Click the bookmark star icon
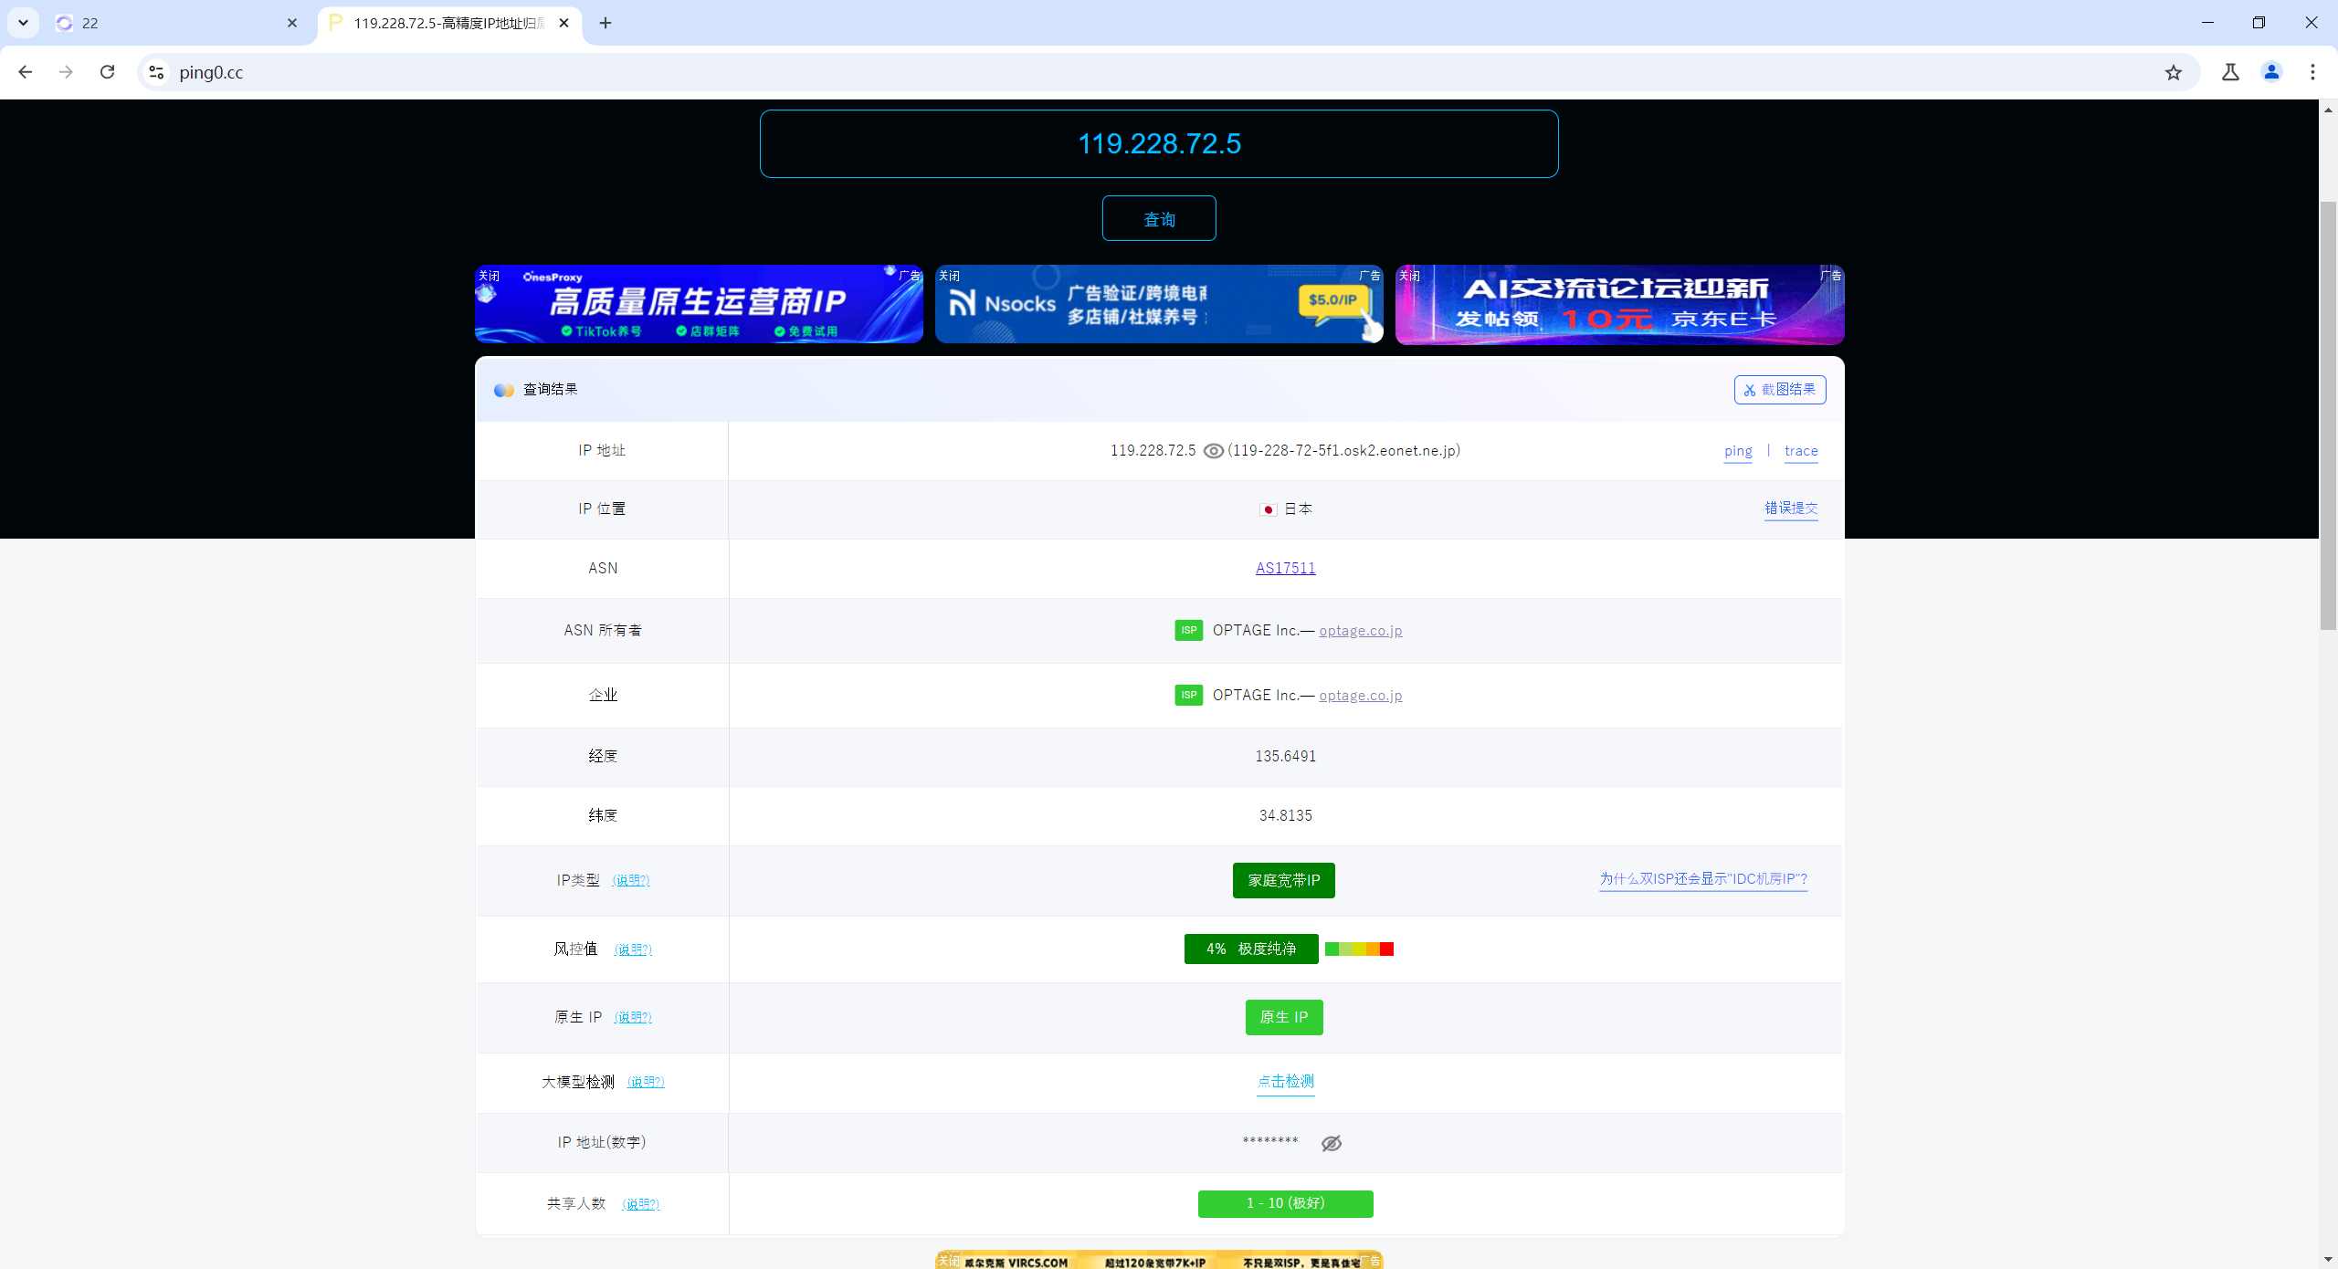 2173,73
